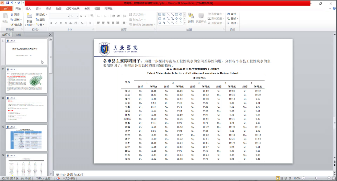
Task: Click the File (文件) button
Action: click(x=6, y=8)
